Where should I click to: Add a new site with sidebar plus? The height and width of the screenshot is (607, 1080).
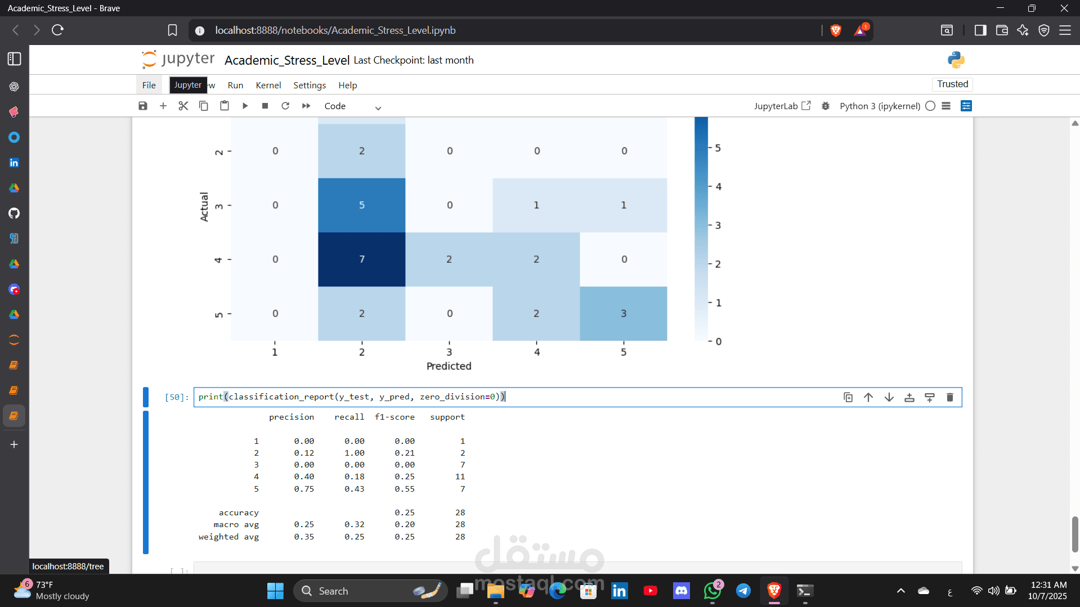pos(14,444)
